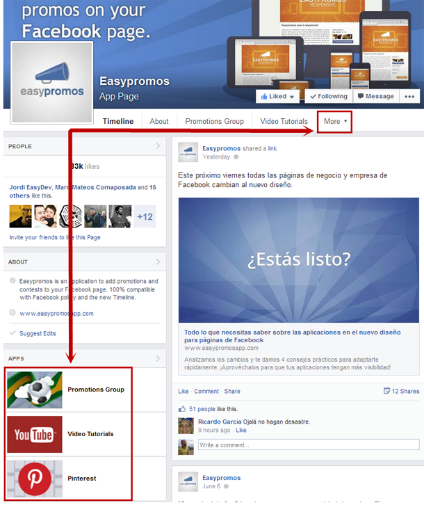Click the Yesterday timestamp
Viewport: 424px width, 505px height.
(x=216, y=157)
